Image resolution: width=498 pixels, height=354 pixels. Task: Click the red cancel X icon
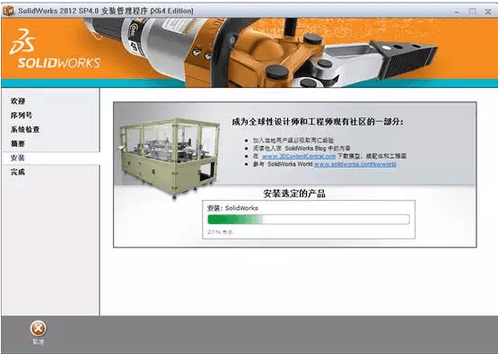[x=38, y=329]
